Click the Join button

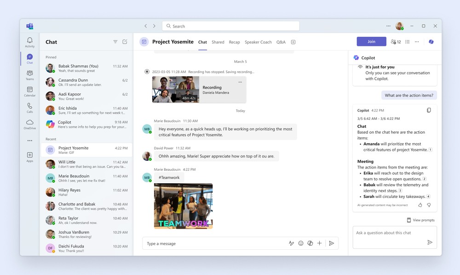pos(371,42)
